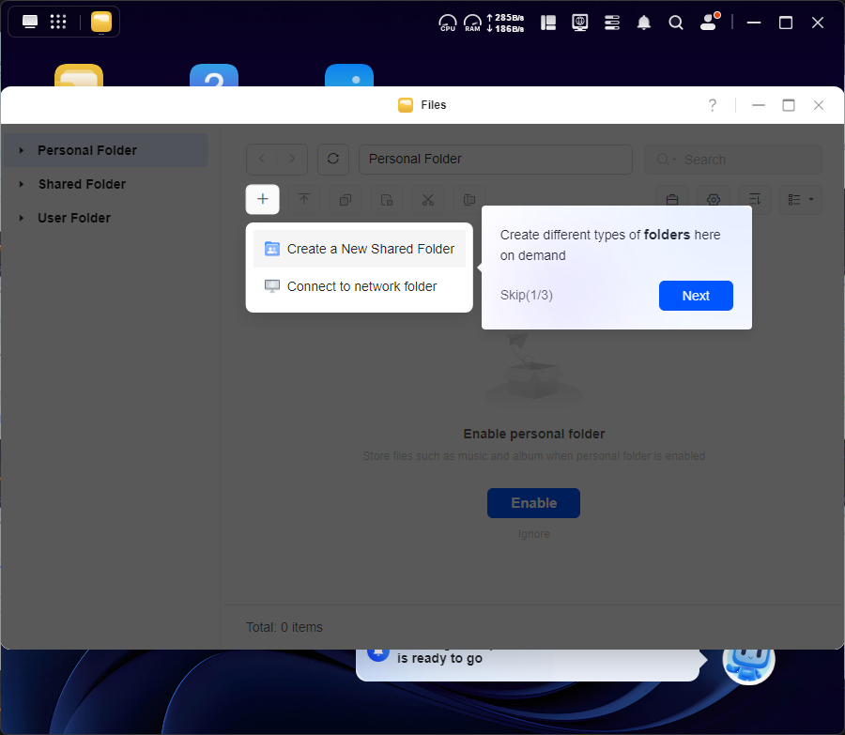Expand the User Folder tree node
Screen dimensions: 845x735
point(22,218)
